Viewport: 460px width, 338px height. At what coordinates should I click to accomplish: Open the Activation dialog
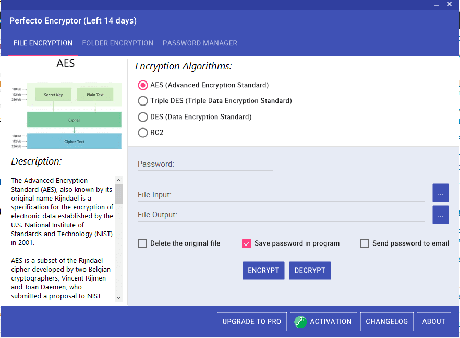coord(323,321)
